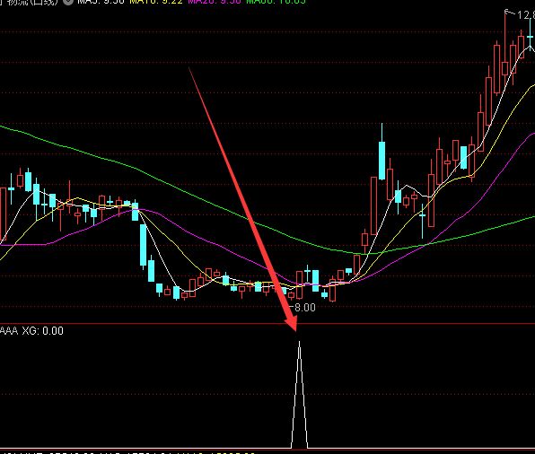
Task: Select the magenta MA20 legend label
Action: click(215, 2)
